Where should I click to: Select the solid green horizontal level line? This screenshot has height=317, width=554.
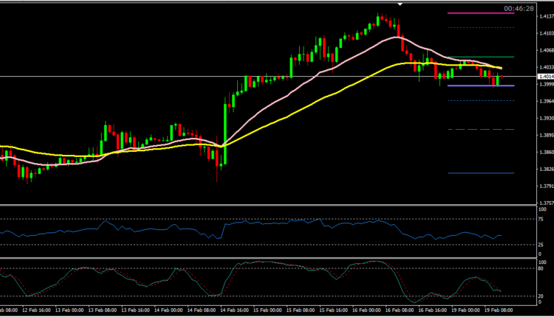(482, 57)
